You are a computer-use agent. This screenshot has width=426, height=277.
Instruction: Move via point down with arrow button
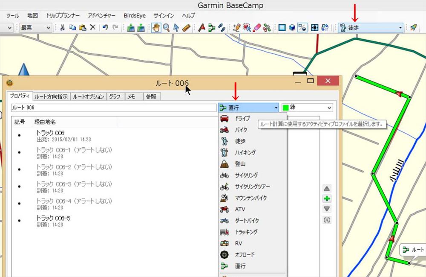327,209
